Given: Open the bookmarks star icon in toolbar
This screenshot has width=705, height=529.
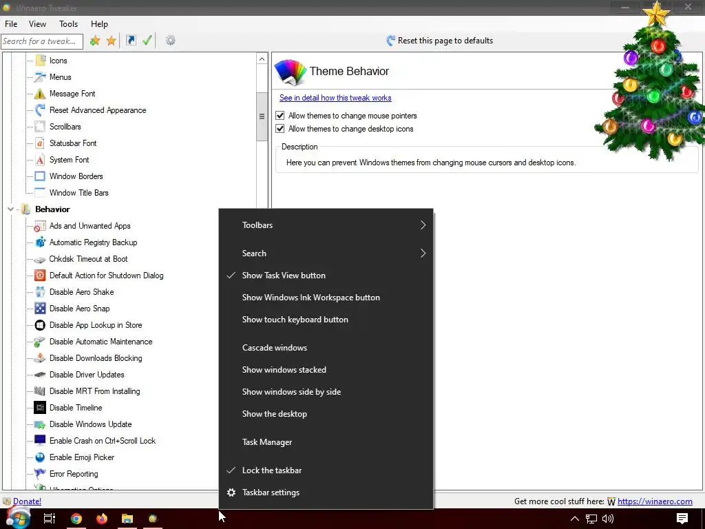Looking at the screenshot, I should tap(111, 41).
